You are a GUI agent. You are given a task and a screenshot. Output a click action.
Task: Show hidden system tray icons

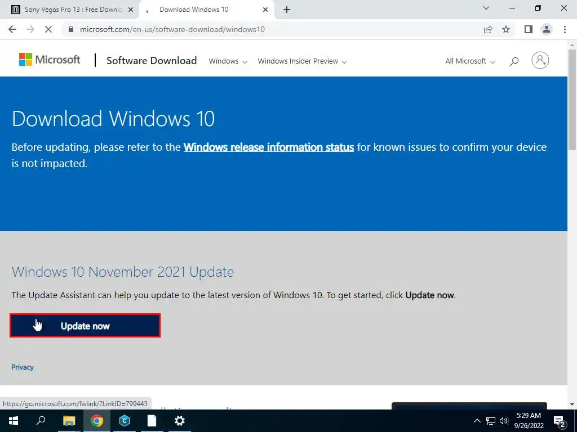coord(477,421)
